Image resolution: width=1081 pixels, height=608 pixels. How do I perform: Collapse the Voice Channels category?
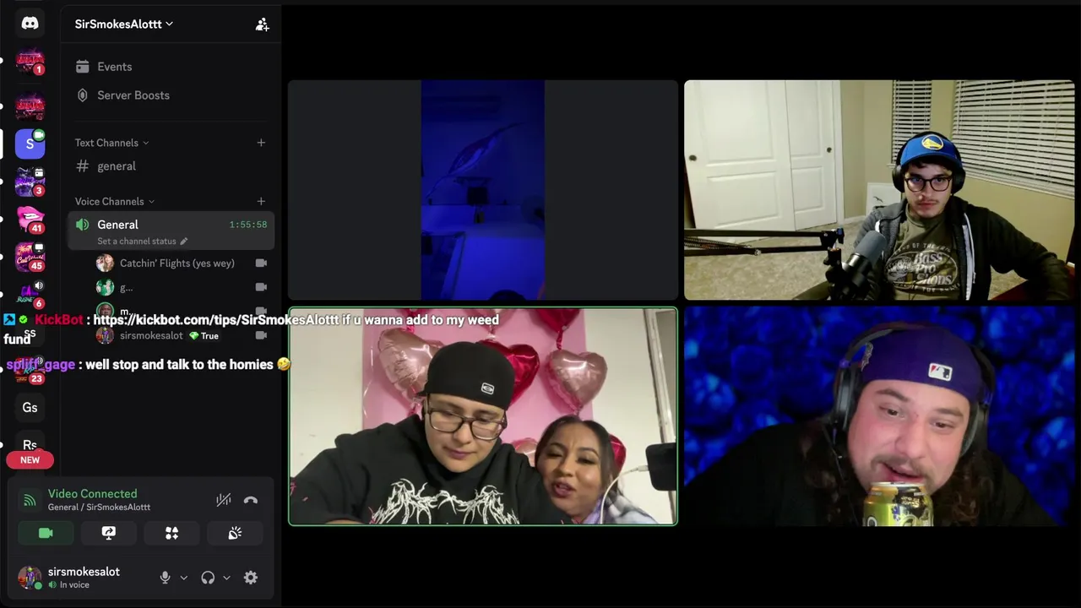coord(115,201)
